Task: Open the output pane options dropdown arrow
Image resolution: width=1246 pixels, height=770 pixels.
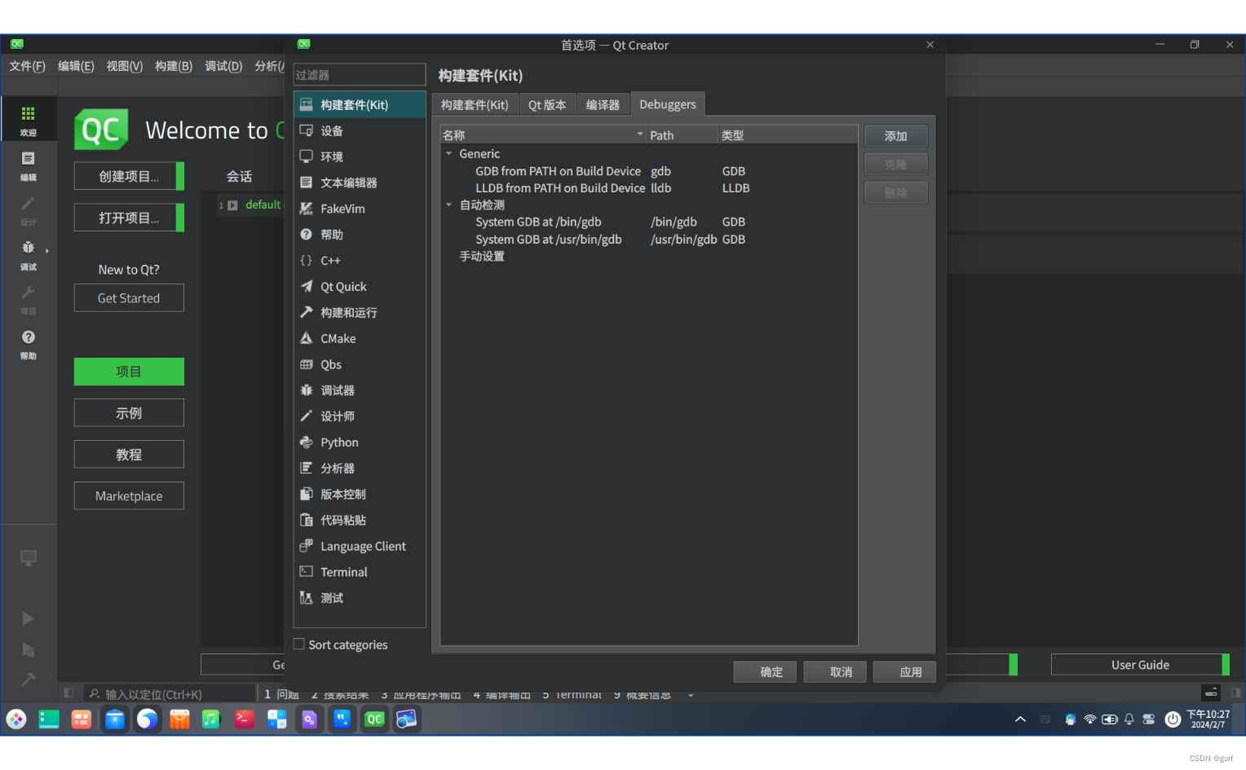Action: 691,695
